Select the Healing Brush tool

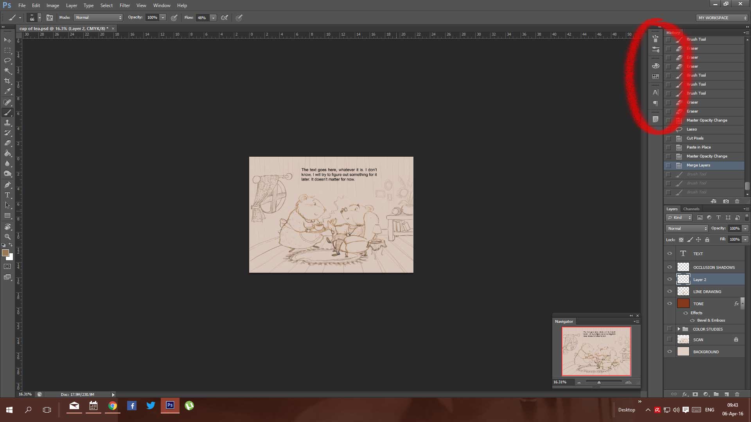[x=7, y=102]
